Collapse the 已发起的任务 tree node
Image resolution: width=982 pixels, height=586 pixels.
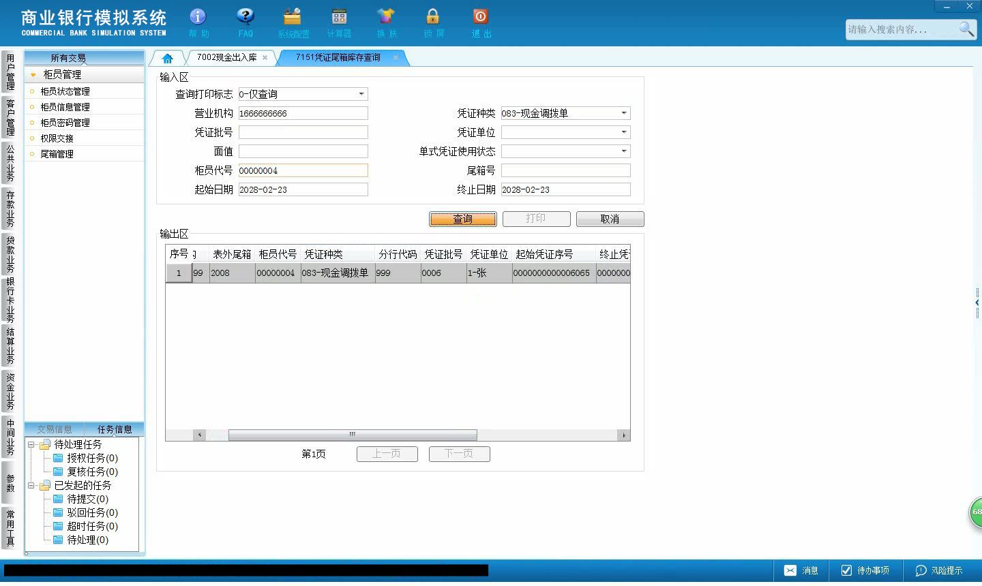pyautogui.click(x=31, y=485)
